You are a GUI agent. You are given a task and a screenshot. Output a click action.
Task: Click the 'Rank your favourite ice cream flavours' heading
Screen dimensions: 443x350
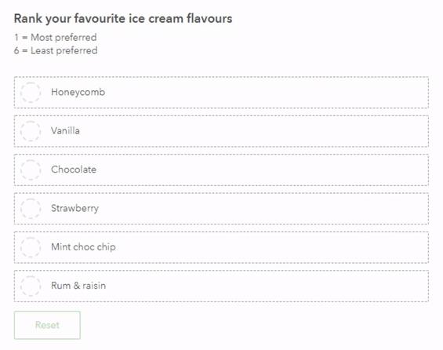click(123, 19)
